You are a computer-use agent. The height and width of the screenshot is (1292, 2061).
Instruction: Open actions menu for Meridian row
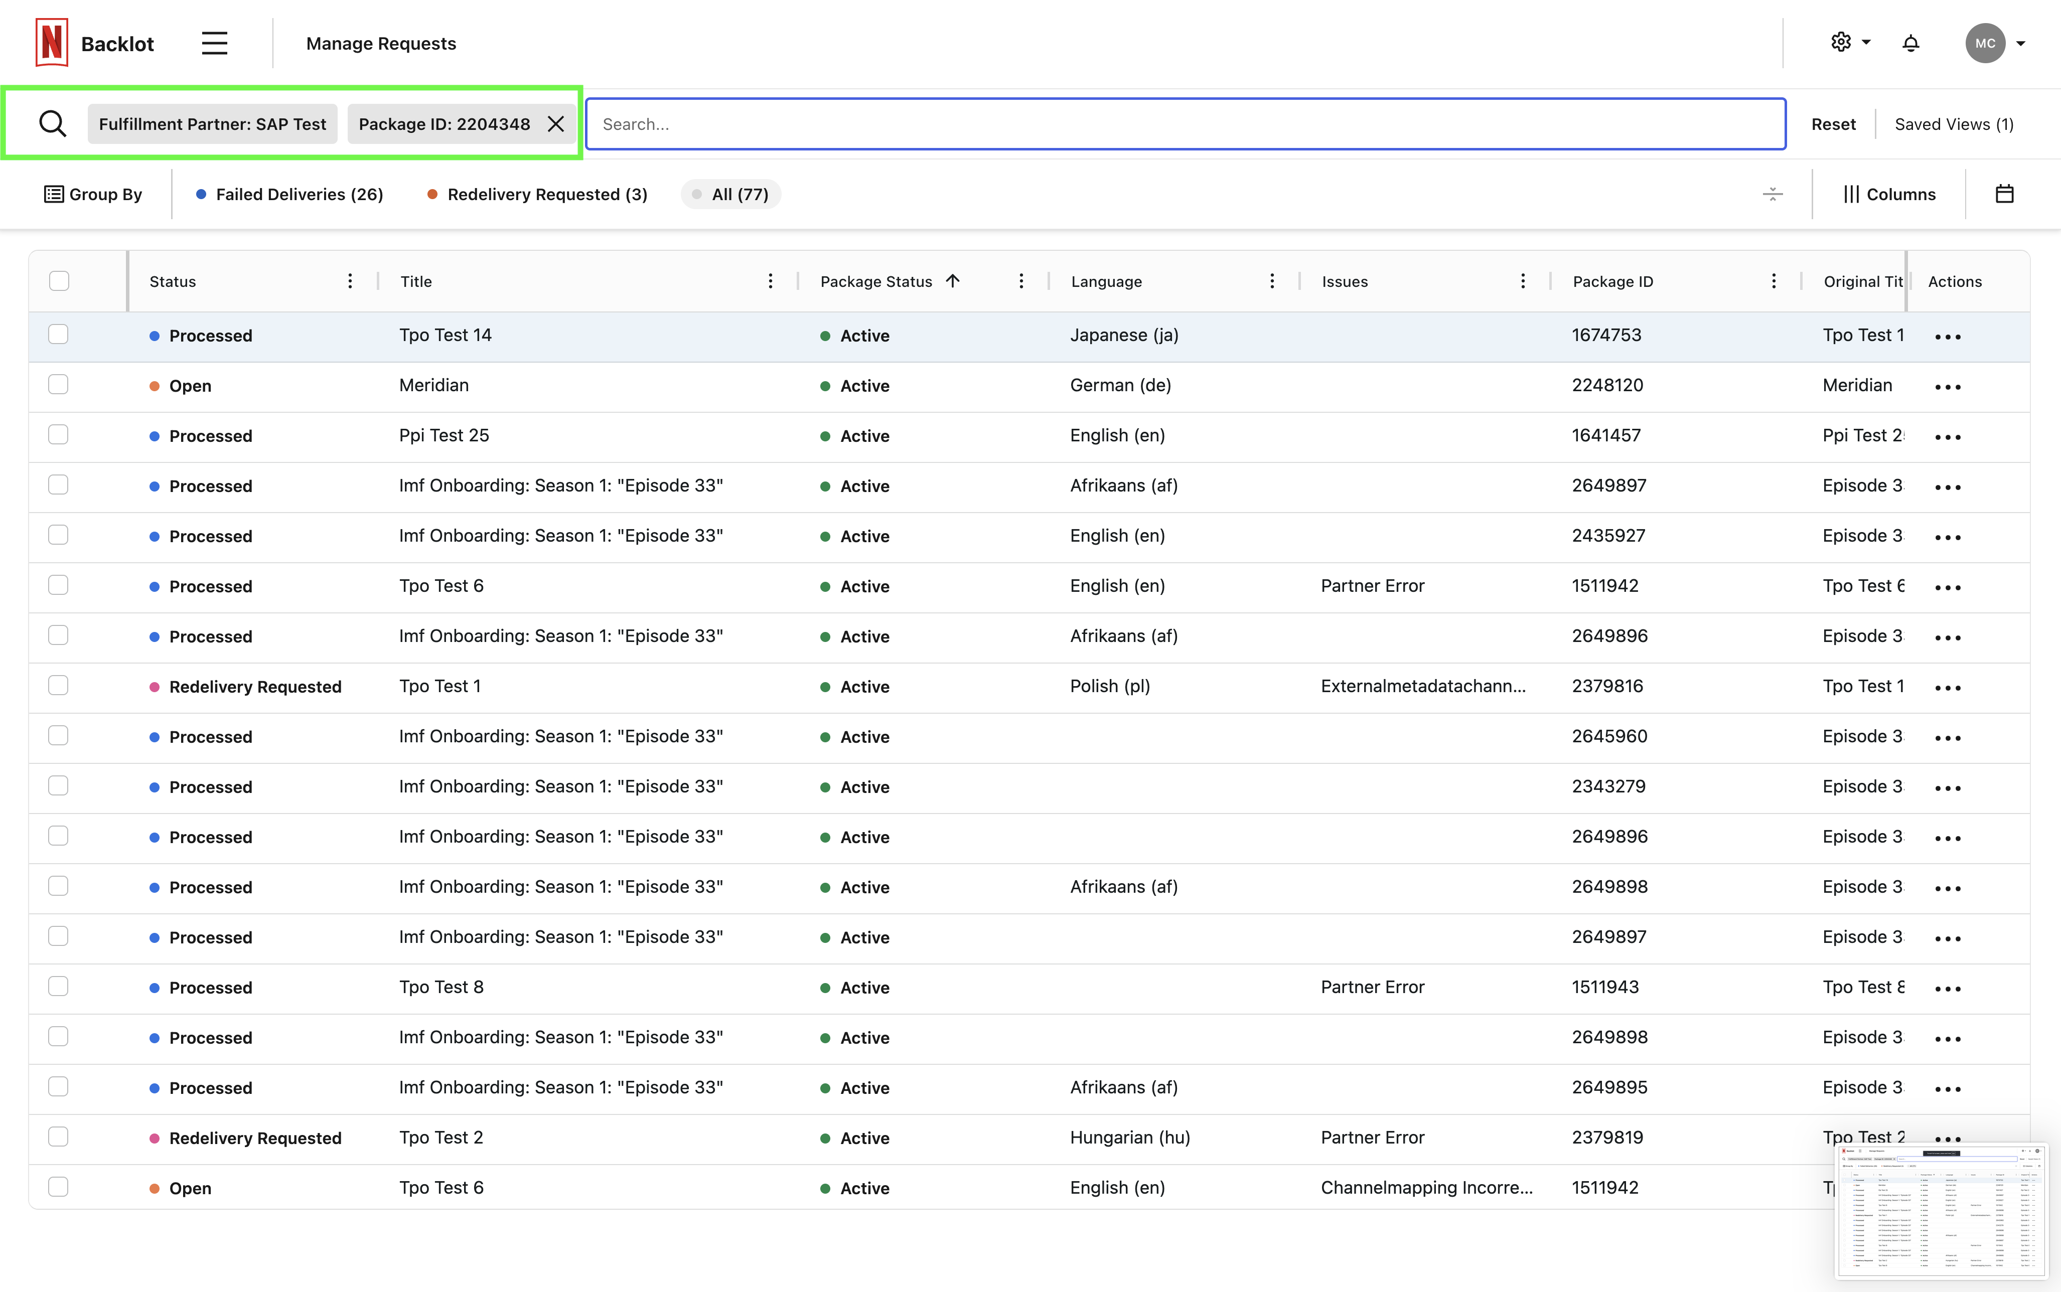pos(1947,386)
